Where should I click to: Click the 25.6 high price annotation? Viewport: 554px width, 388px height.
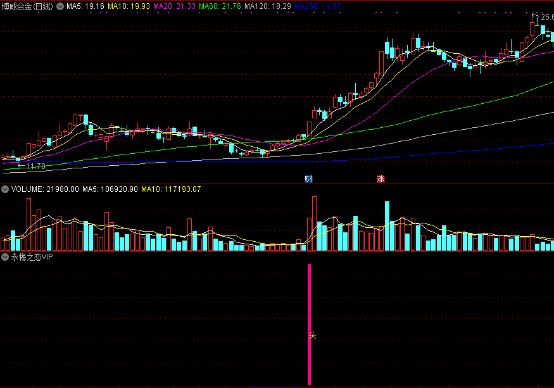(547, 17)
